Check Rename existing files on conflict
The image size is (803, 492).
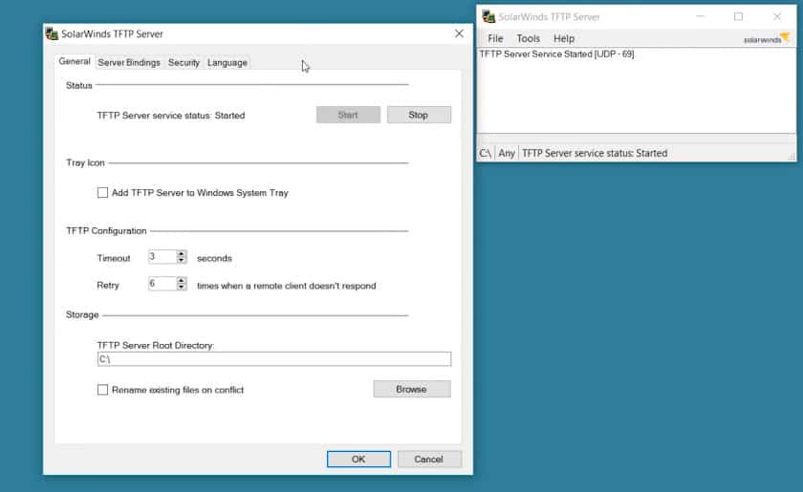(x=102, y=390)
